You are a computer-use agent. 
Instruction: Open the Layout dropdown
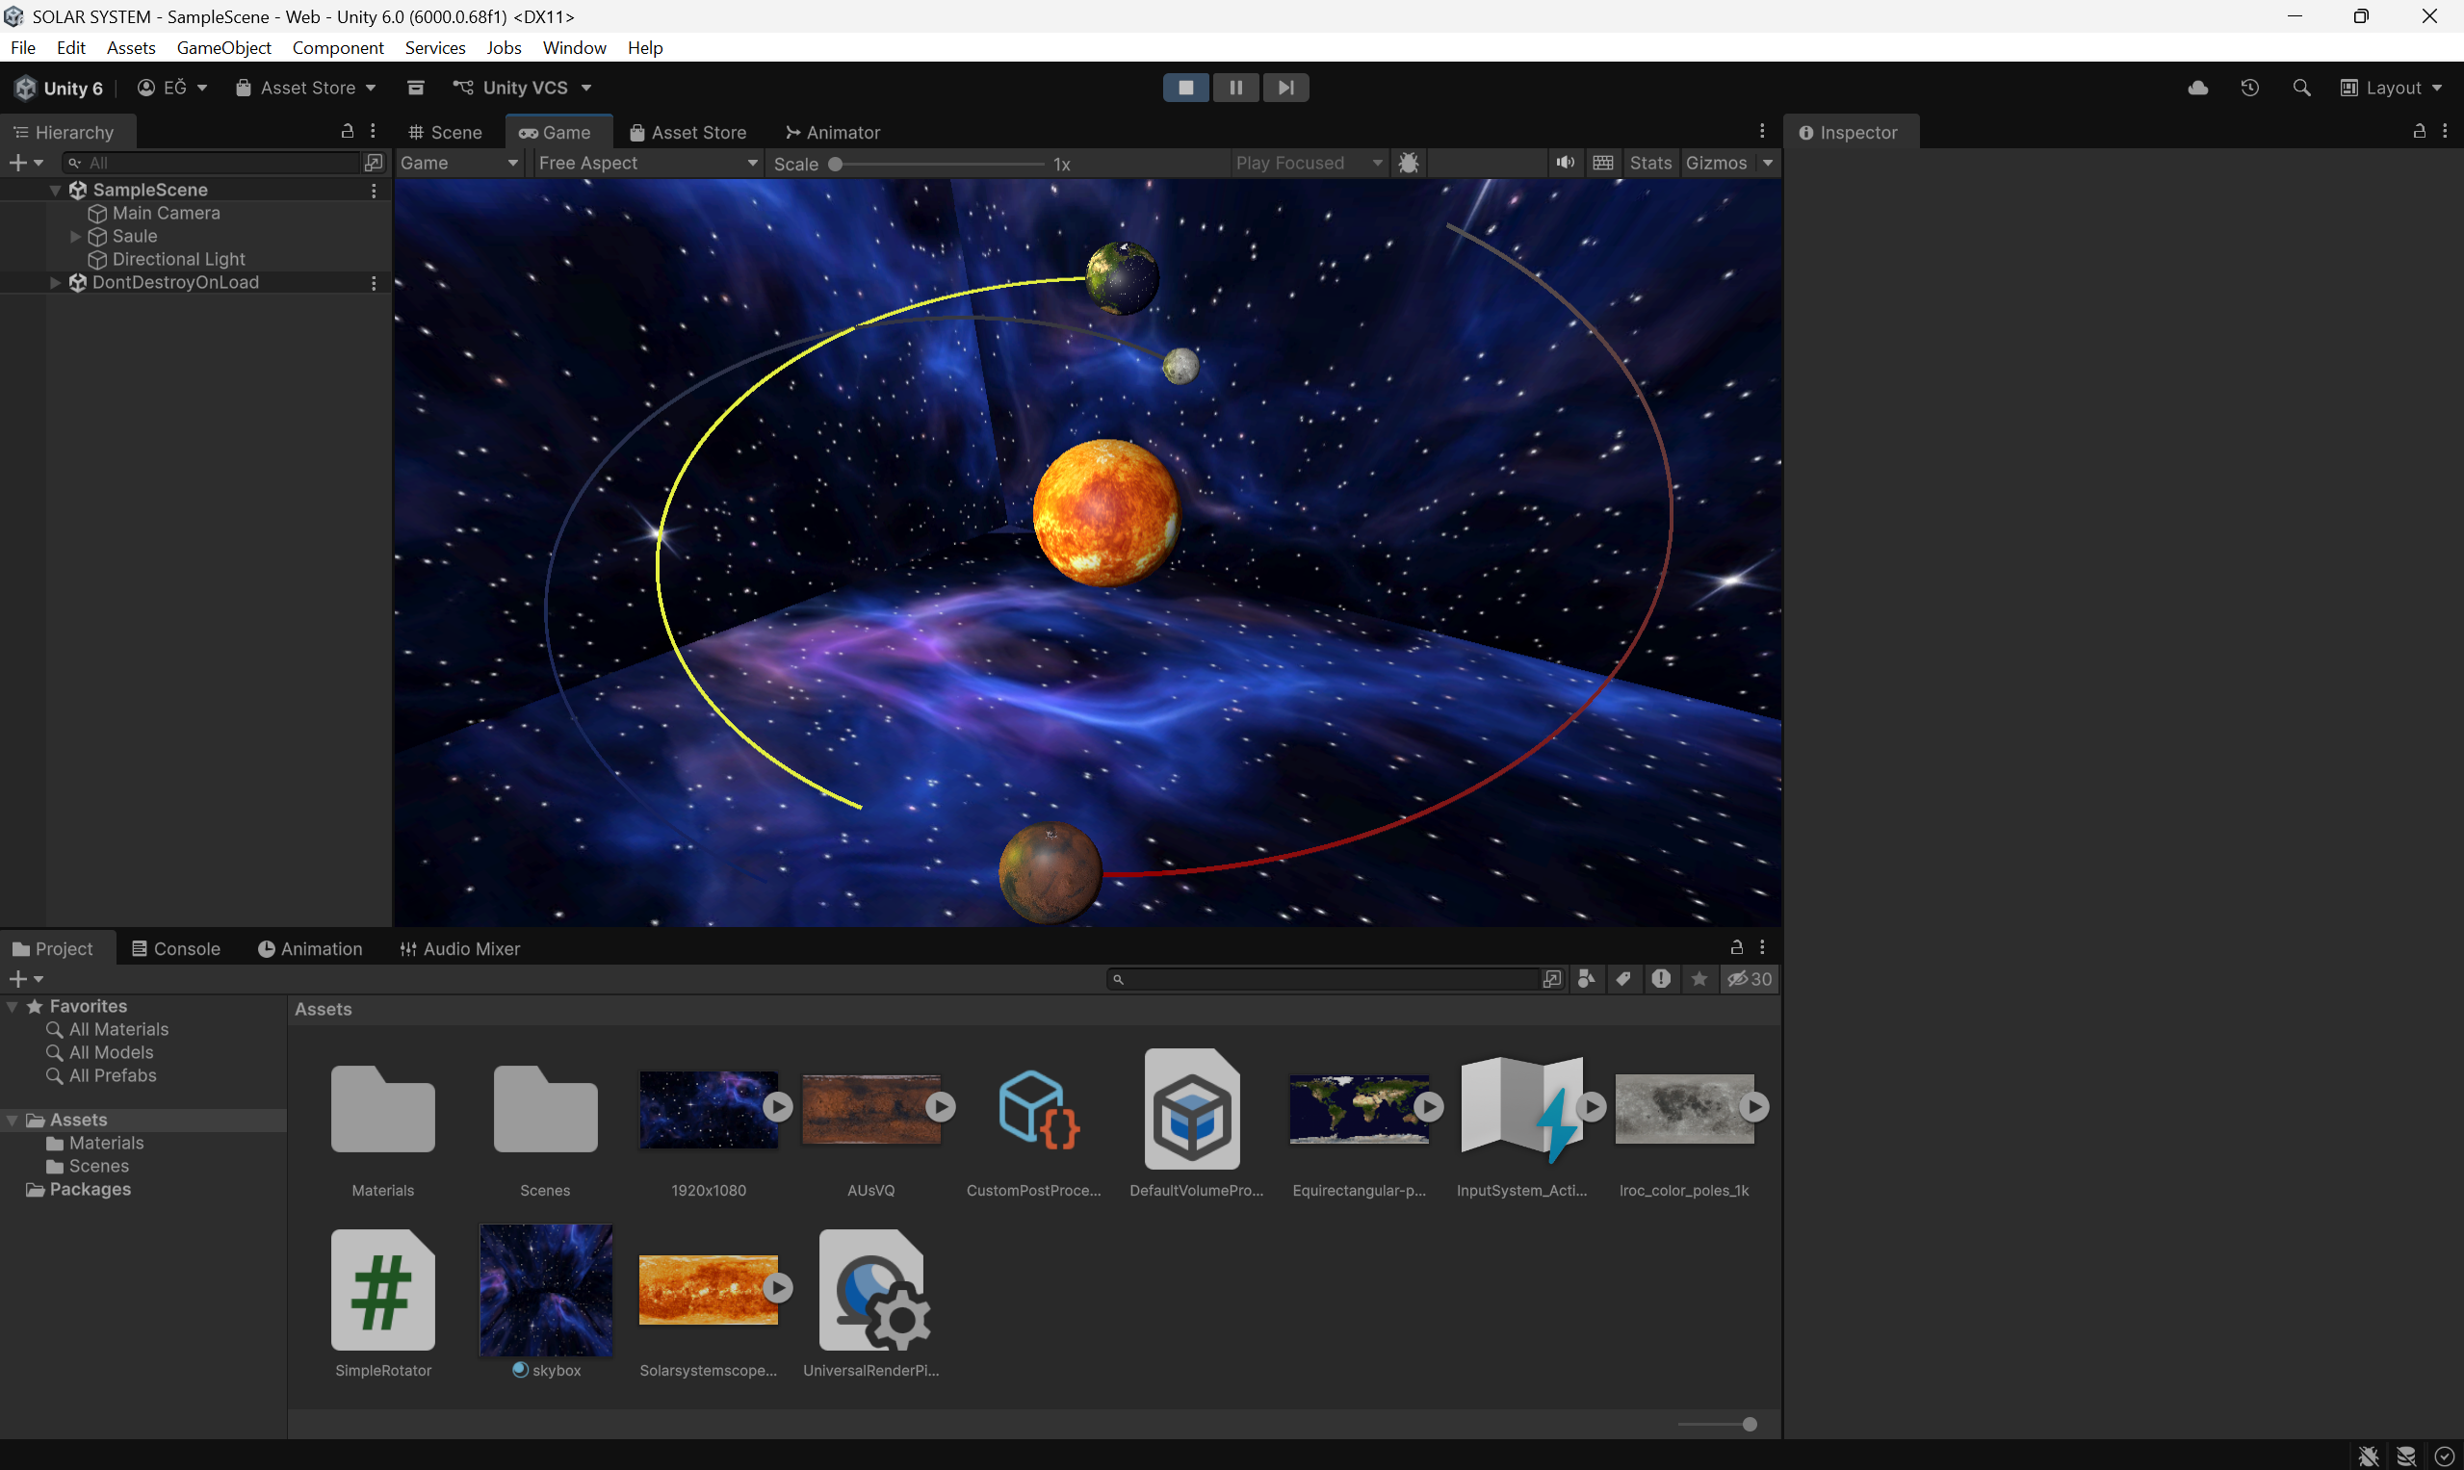pyautogui.click(x=2392, y=89)
